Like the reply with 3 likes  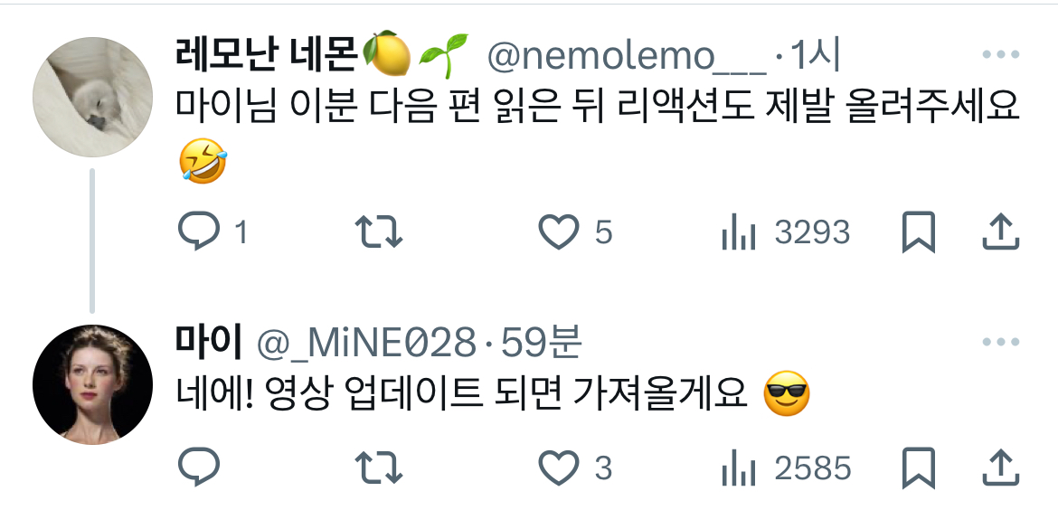pyautogui.click(x=559, y=468)
